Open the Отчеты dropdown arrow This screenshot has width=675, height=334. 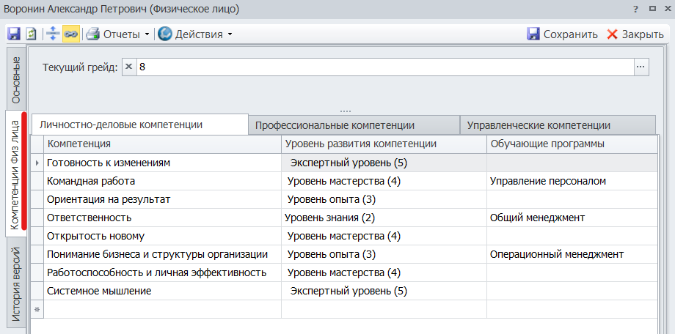pyautogui.click(x=147, y=34)
